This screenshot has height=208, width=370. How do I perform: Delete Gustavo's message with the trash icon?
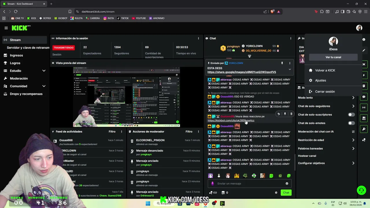coord(291,114)
